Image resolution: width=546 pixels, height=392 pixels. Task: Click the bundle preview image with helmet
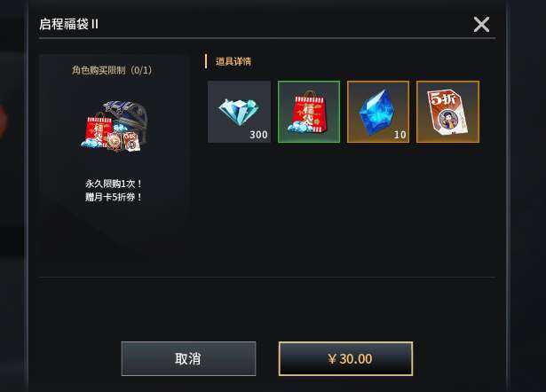(115, 126)
